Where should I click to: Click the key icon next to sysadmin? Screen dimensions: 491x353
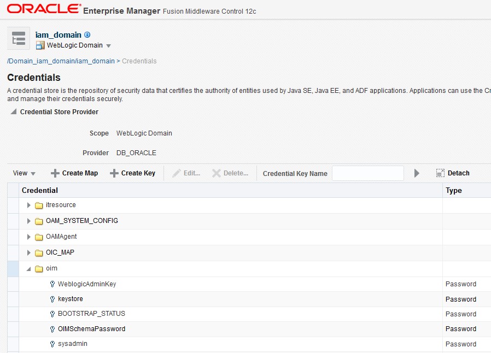pyautogui.click(x=51, y=344)
